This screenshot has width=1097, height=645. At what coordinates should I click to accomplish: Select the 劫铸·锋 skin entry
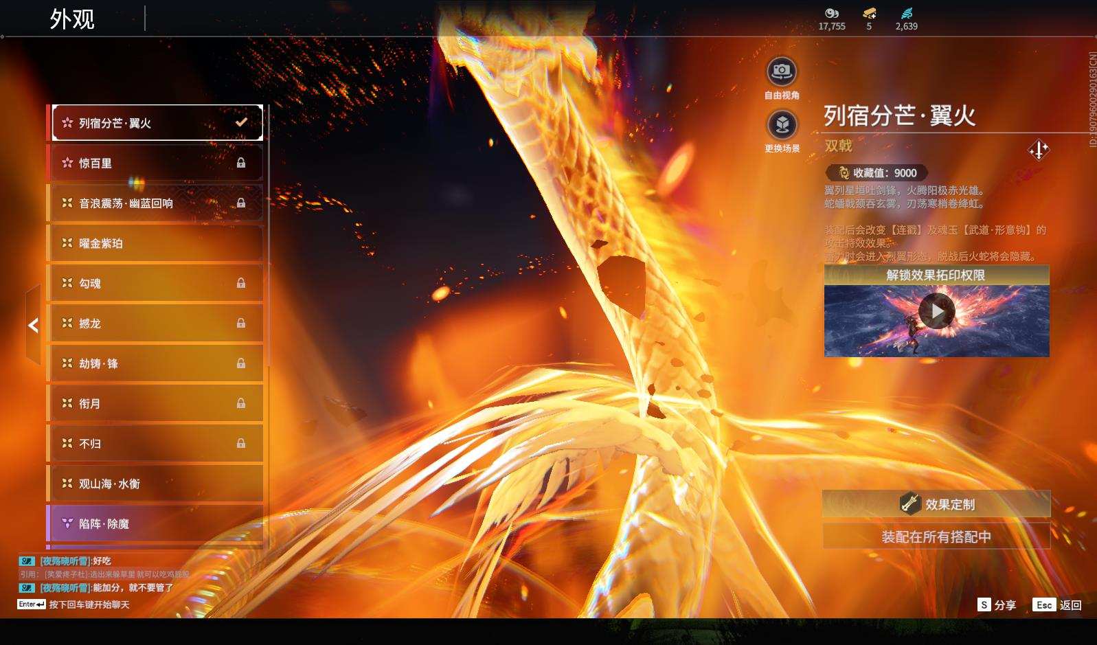point(157,363)
